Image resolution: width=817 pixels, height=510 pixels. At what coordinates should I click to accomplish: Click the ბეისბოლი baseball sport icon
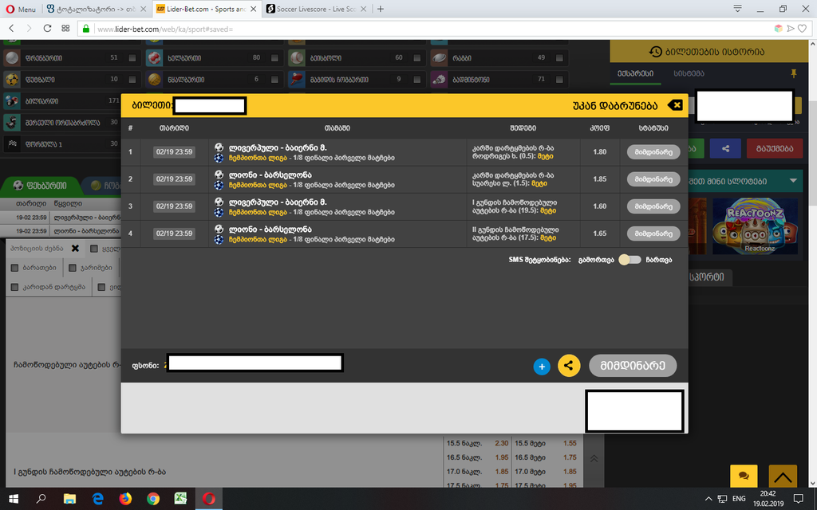coord(297,57)
